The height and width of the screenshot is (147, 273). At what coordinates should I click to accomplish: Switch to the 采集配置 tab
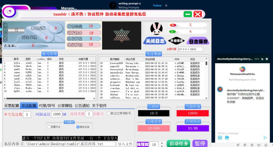click(11, 106)
